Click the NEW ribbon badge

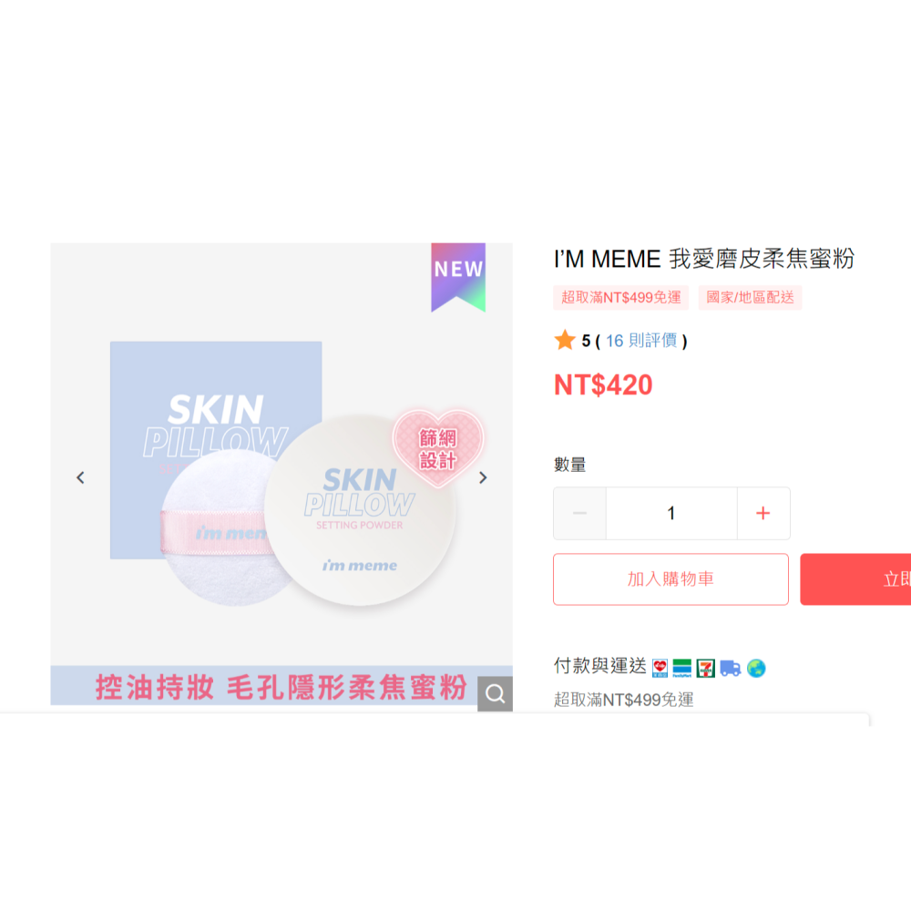click(x=458, y=277)
